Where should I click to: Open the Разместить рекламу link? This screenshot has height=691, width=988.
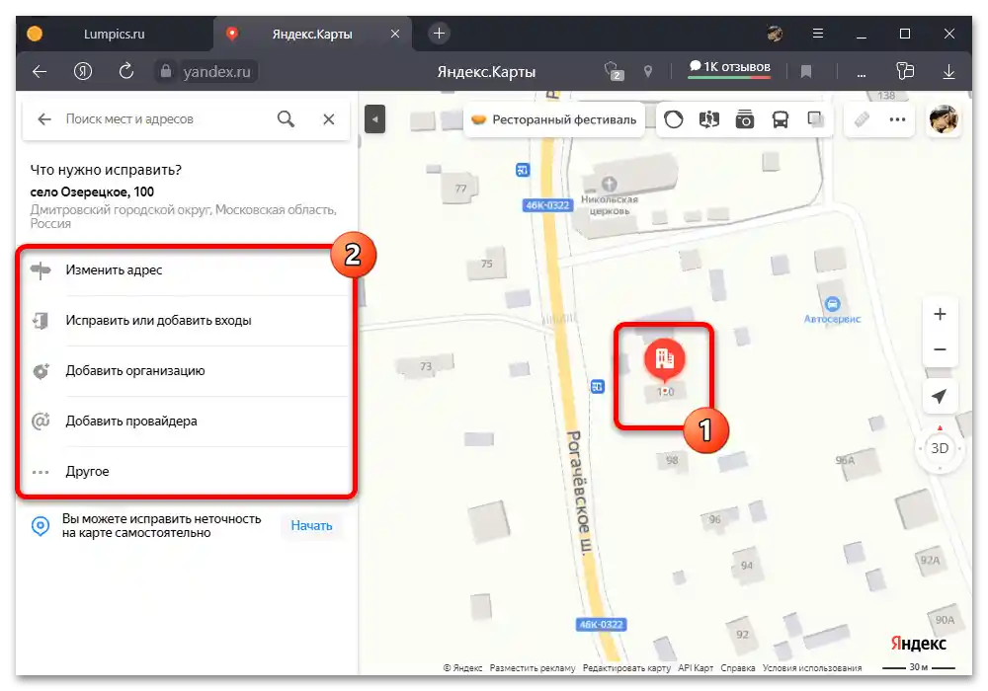point(533,667)
